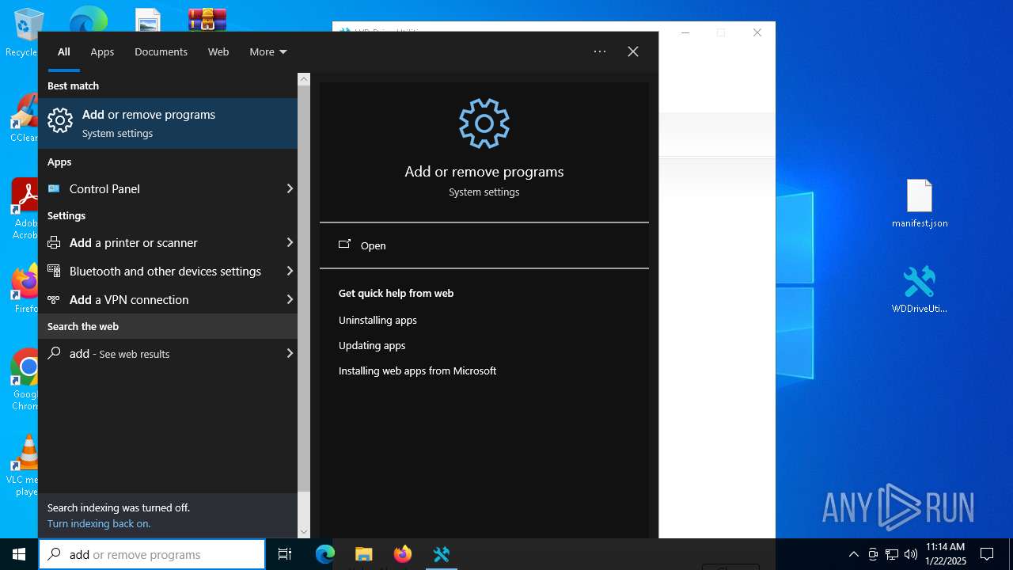Expand Bluetooth and other devices arrow
This screenshot has height=570, width=1013.
290,271
